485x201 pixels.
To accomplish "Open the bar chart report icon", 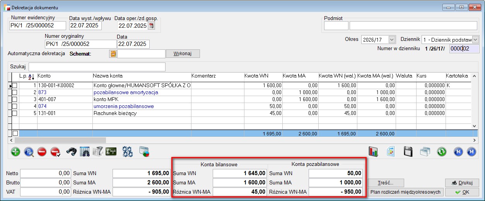I will [x=373, y=152].
